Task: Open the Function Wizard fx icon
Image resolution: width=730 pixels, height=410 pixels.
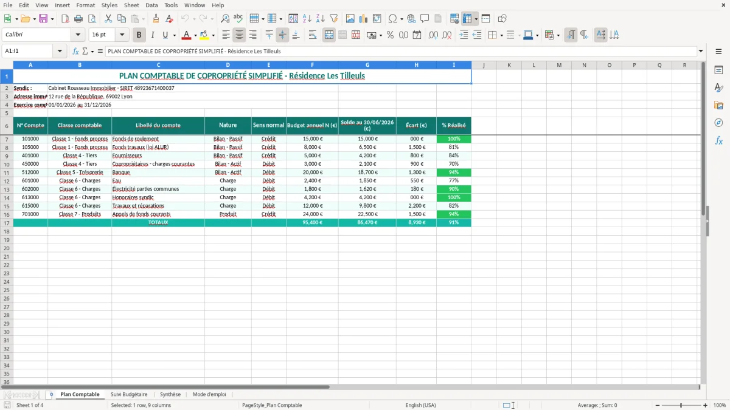Action: pyautogui.click(x=75, y=51)
